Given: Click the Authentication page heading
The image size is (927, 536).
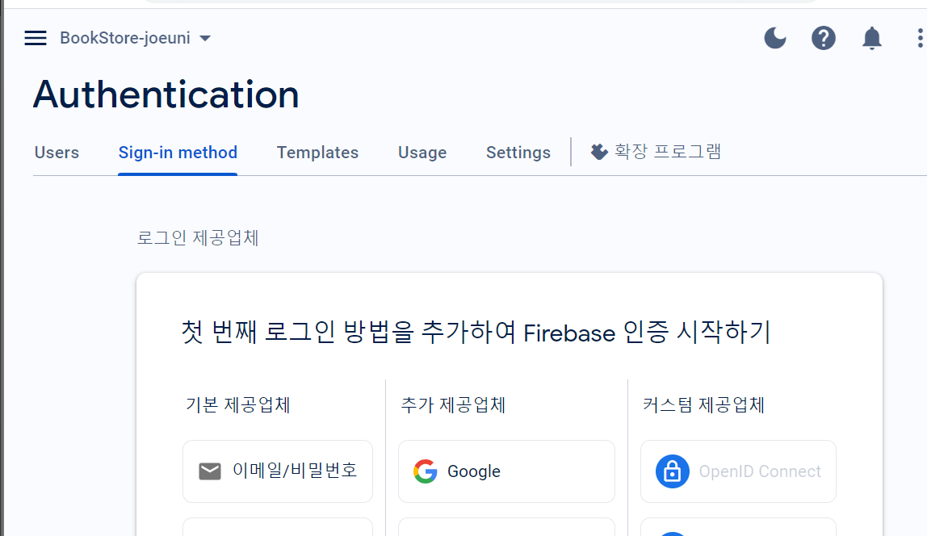Looking at the screenshot, I should (166, 94).
